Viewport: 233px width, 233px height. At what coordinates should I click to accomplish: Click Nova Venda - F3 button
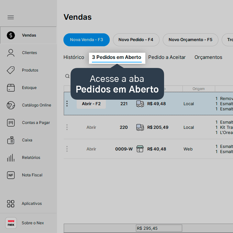(86, 40)
